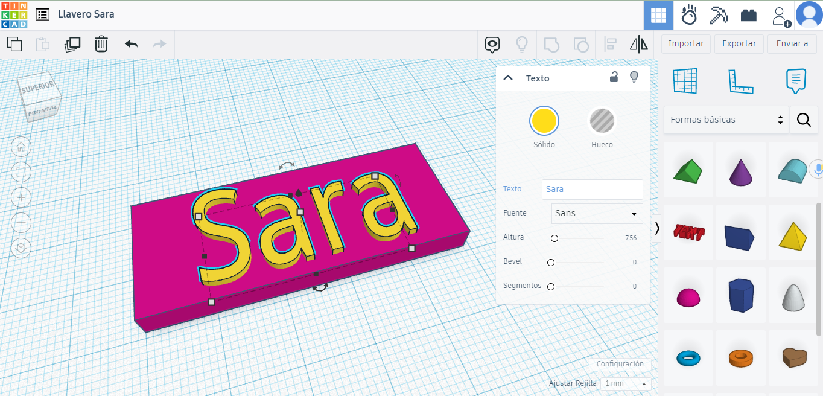Click the Texto field containing Sara
823x396 pixels.
click(x=592, y=189)
